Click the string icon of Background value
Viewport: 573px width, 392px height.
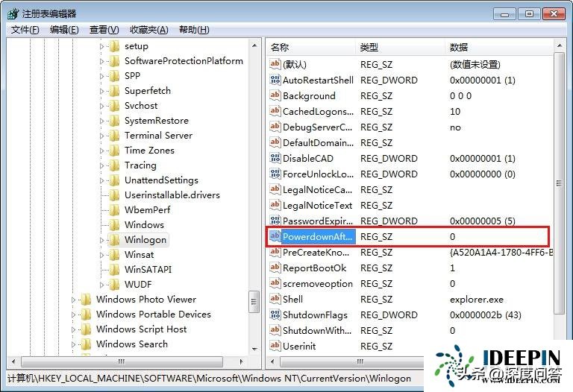click(x=275, y=95)
